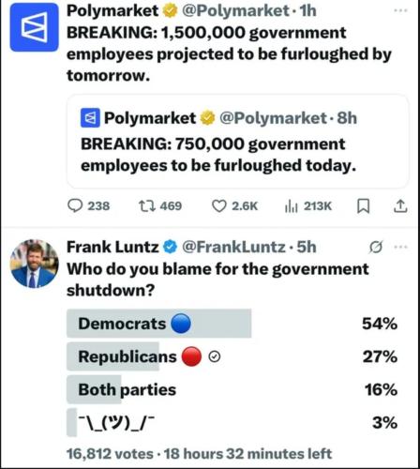Open more options on Frank Luntz tweet
The width and height of the screenshot is (420, 469).
point(400,247)
